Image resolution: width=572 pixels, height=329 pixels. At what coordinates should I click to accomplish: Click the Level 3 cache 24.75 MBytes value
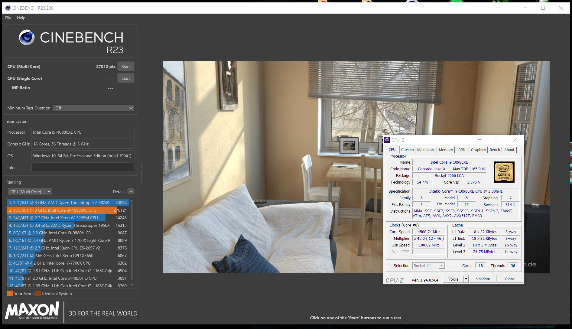coord(485,252)
